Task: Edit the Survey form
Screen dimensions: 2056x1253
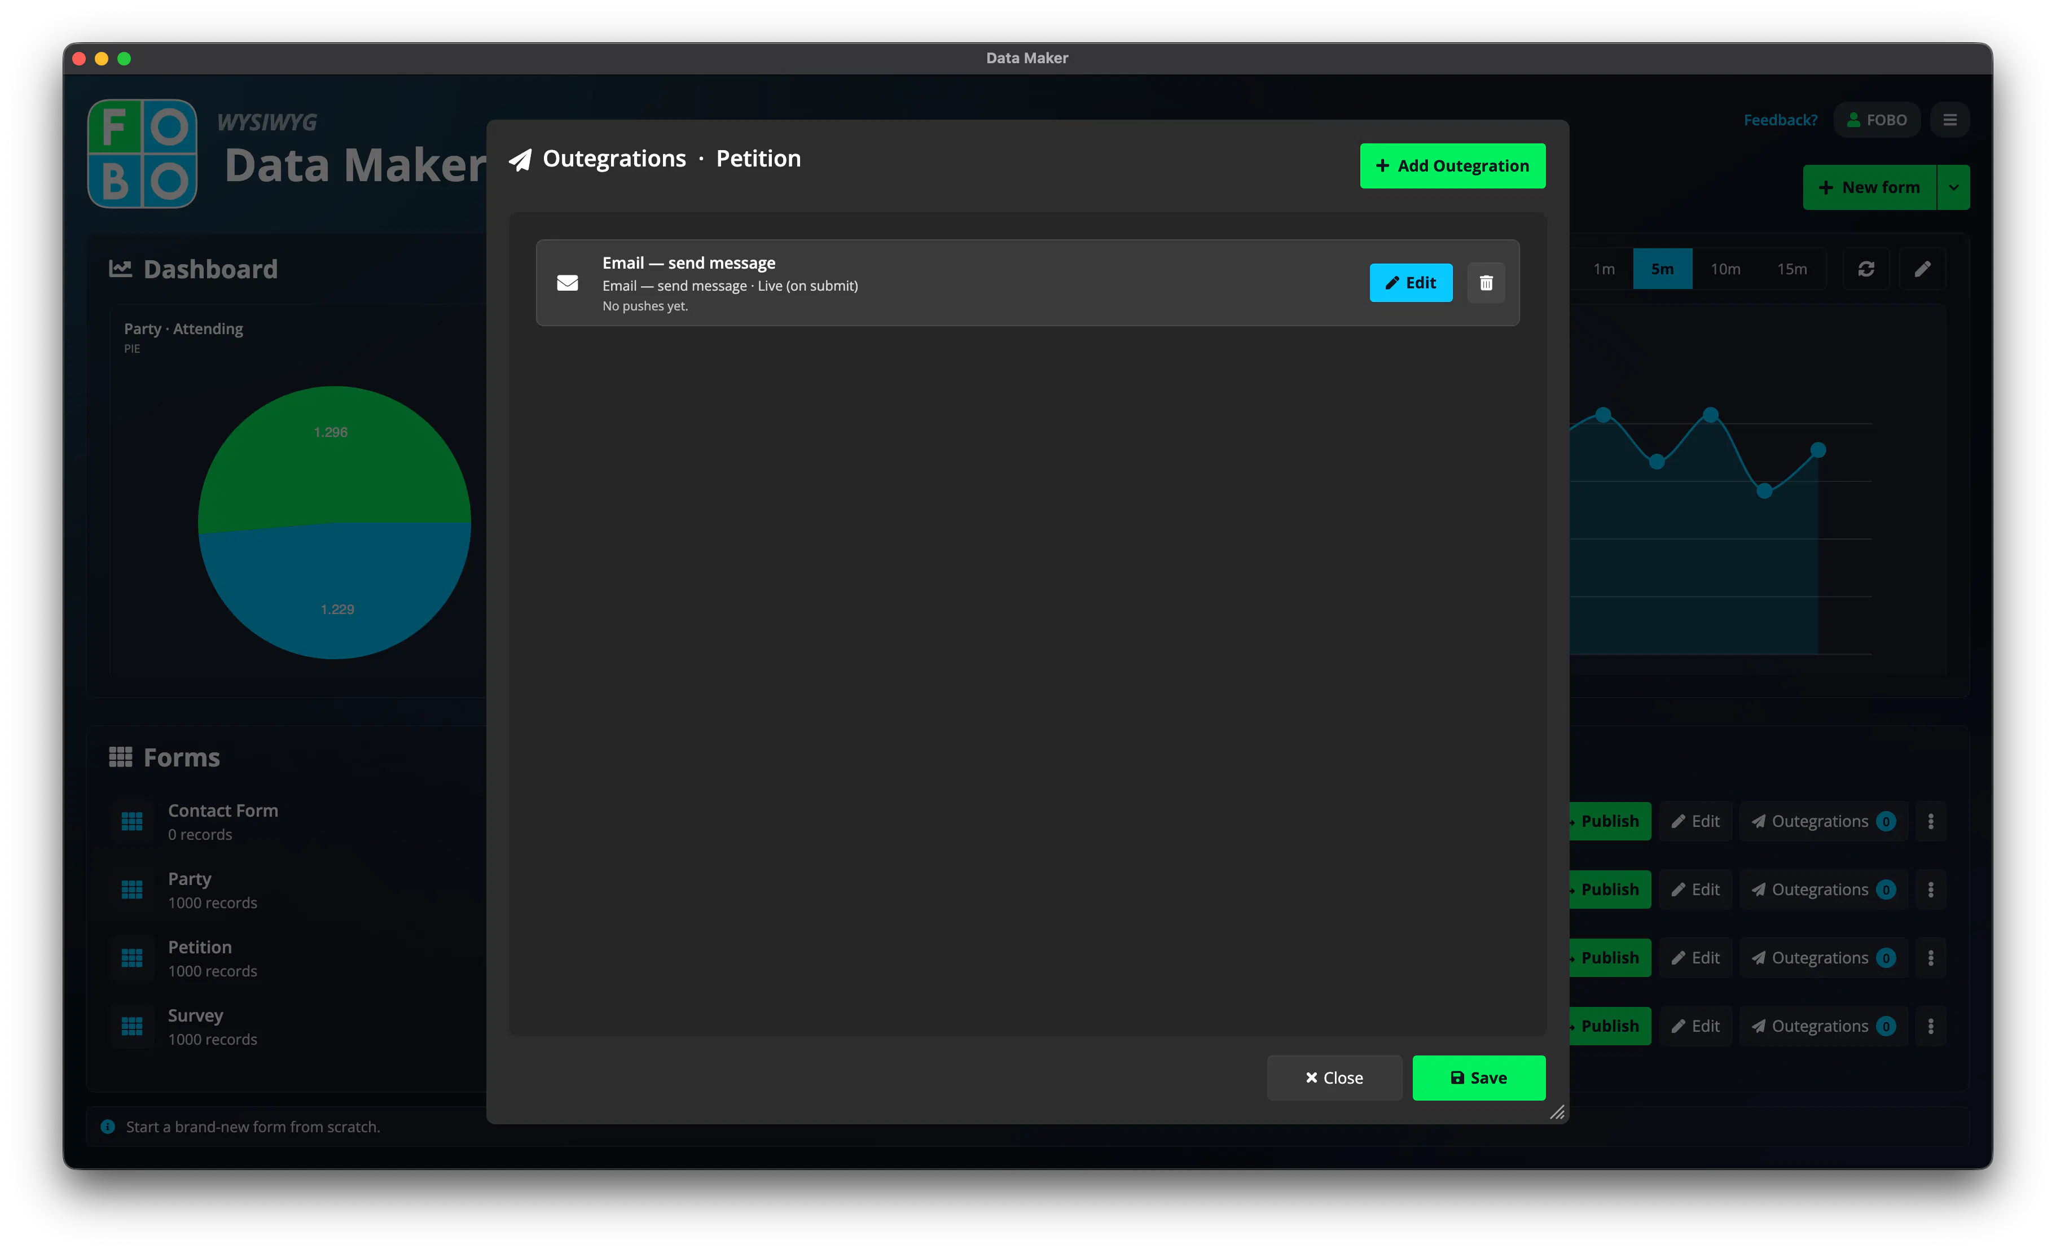Action: (1695, 1026)
